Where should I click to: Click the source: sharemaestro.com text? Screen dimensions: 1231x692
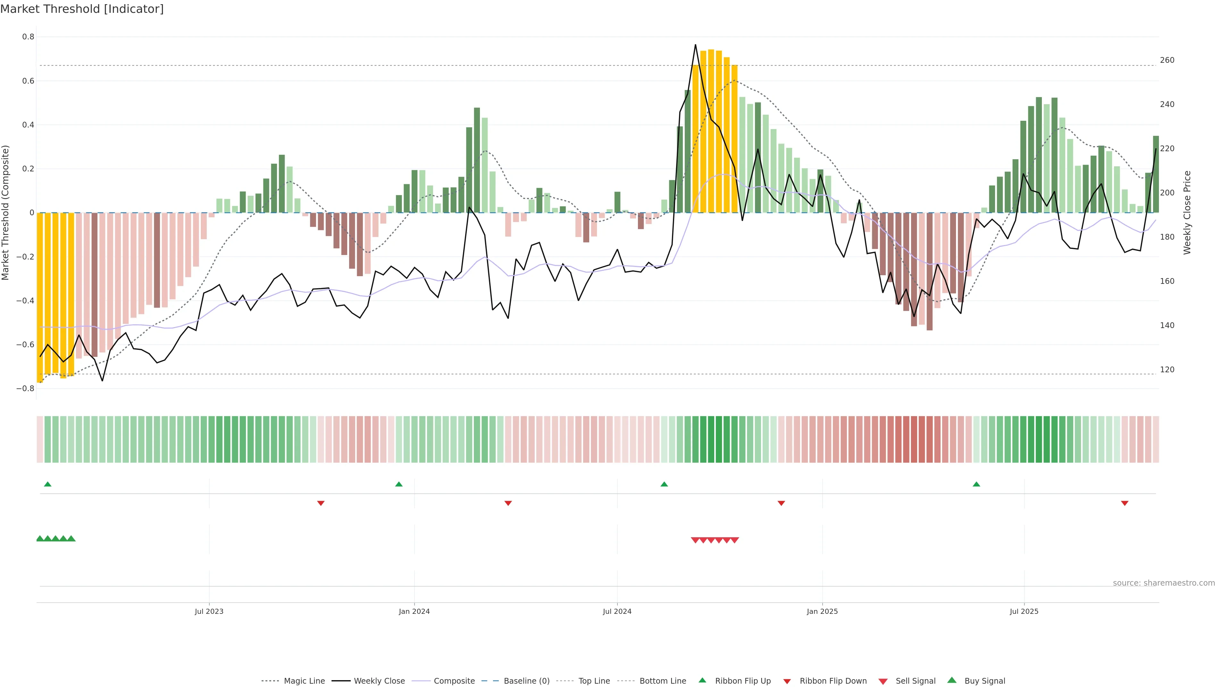click(1164, 583)
